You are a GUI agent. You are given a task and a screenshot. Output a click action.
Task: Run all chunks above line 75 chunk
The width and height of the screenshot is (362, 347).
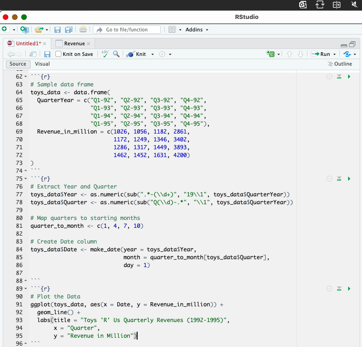point(339,178)
